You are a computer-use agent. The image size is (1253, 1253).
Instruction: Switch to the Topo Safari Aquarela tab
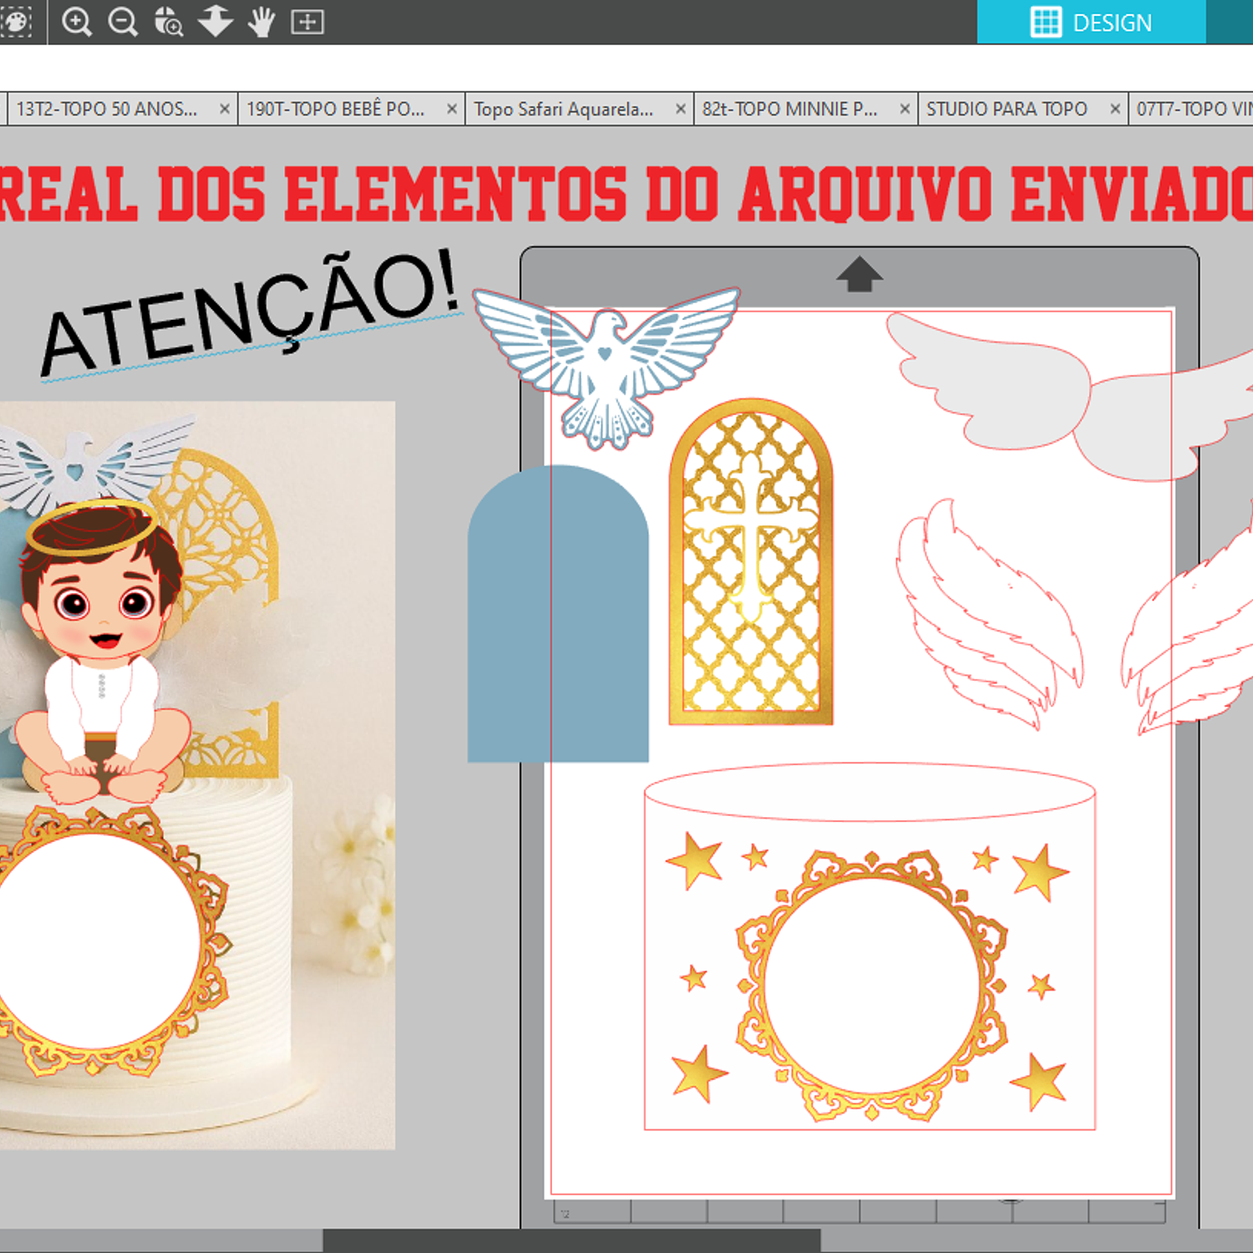pos(564,109)
